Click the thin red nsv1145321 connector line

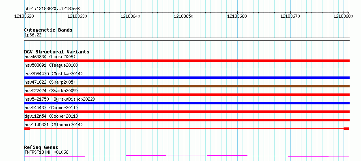(x=187, y=129)
